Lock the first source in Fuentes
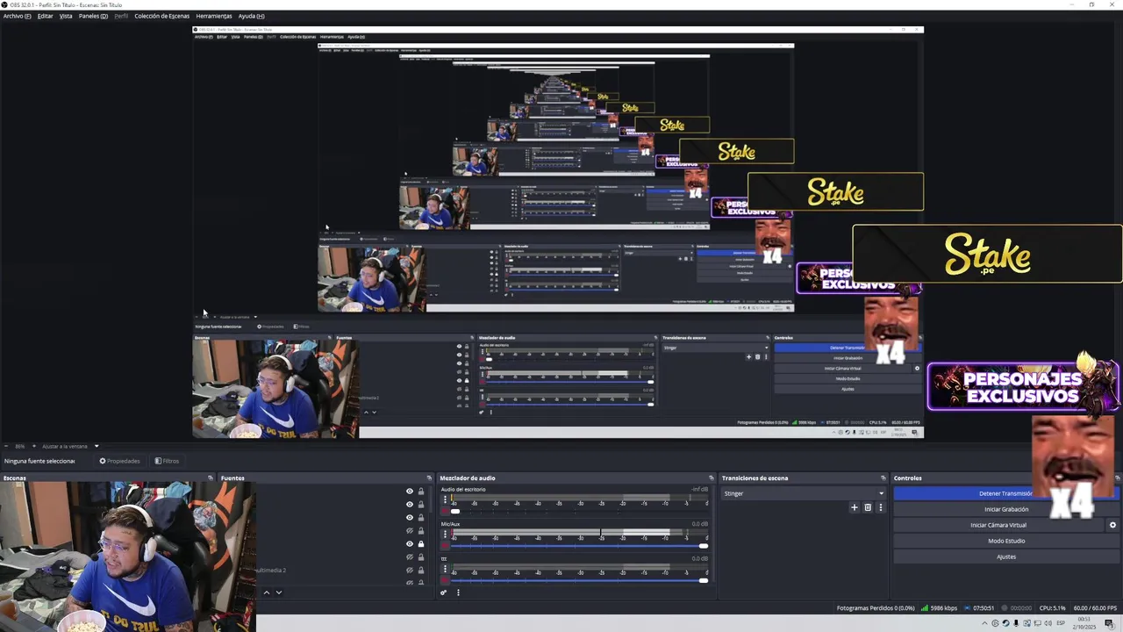Image resolution: width=1123 pixels, height=632 pixels. click(x=421, y=492)
